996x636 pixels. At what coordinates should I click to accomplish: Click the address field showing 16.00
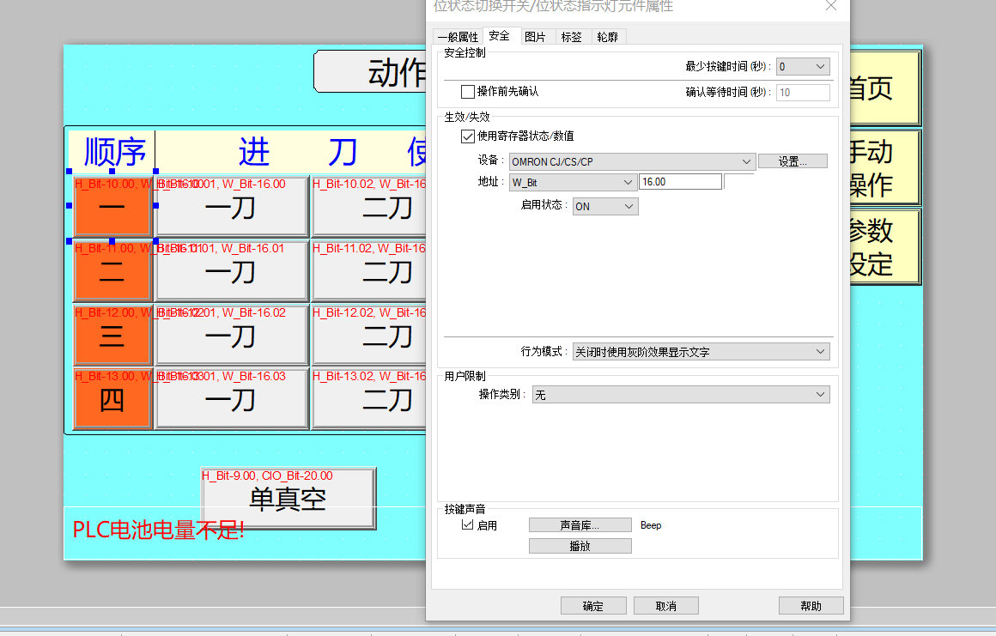coord(680,182)
